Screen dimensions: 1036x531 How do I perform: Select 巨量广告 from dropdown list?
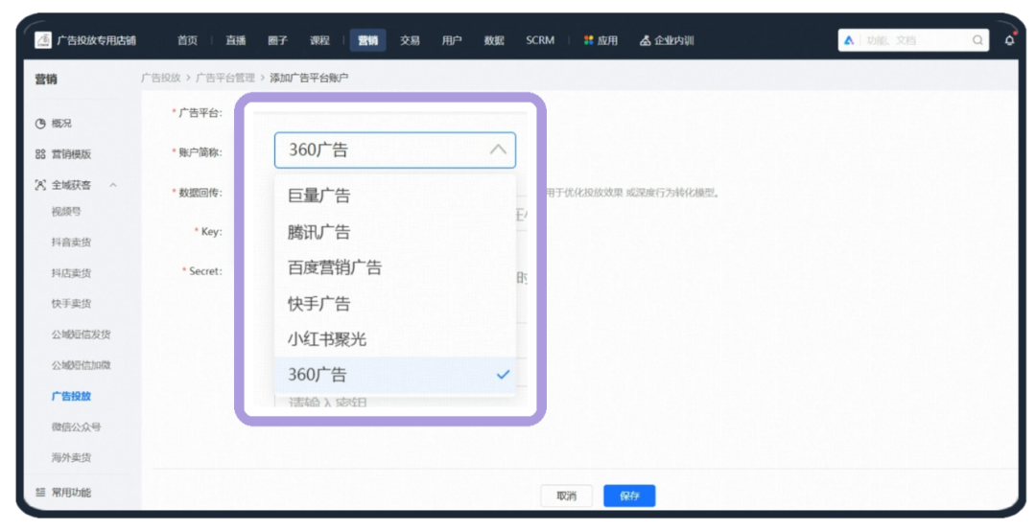pos(394,196)
